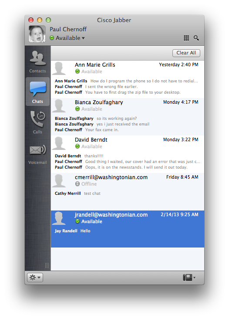Click cmerrill avatar silhouette
The height and width of the screenshot is (319, 229).
[59, 181]
